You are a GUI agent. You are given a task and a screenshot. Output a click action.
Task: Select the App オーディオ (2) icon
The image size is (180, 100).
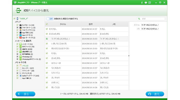click(20, 38)
